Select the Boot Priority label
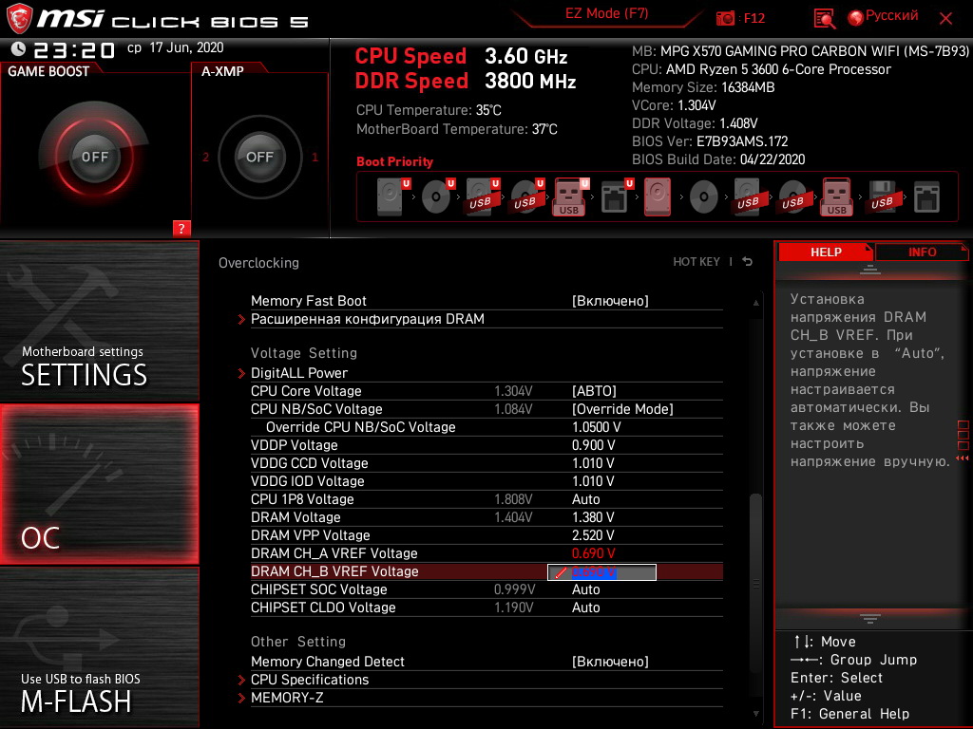This screenshot has width=973, height=729. [394, 161]
